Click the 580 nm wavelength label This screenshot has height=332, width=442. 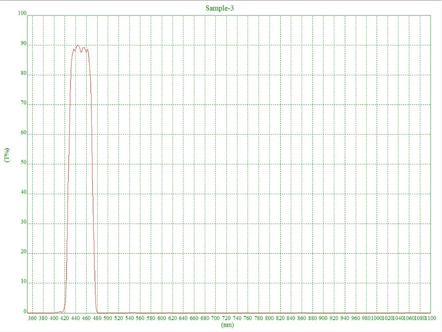point(151,318)
